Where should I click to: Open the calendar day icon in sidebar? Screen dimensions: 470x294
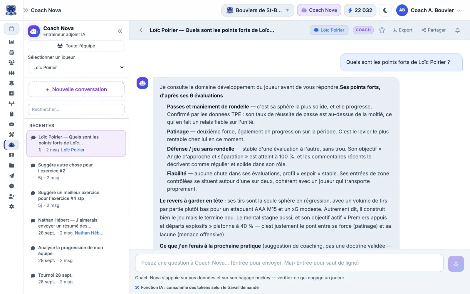[x=11, y=29]
